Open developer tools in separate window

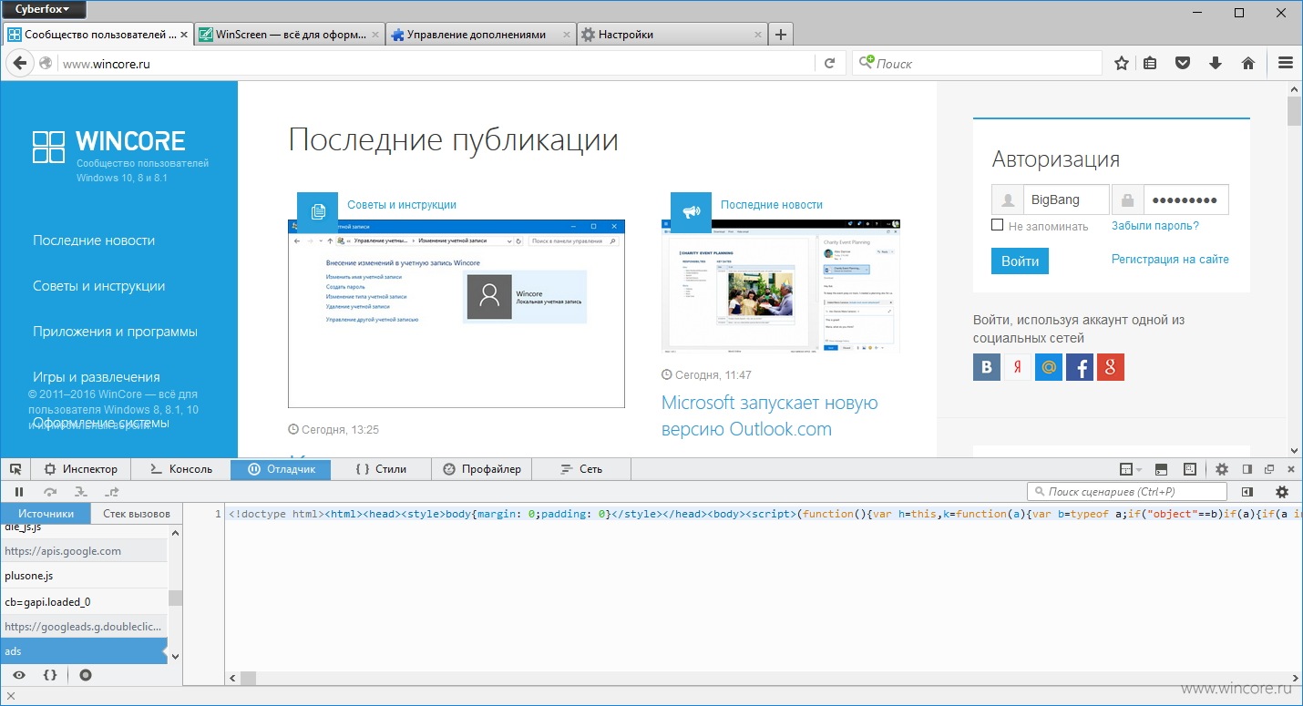click(x=1269, y=469)
